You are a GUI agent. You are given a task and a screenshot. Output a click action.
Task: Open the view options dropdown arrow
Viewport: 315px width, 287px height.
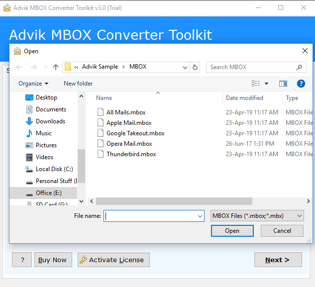(266, 84)
